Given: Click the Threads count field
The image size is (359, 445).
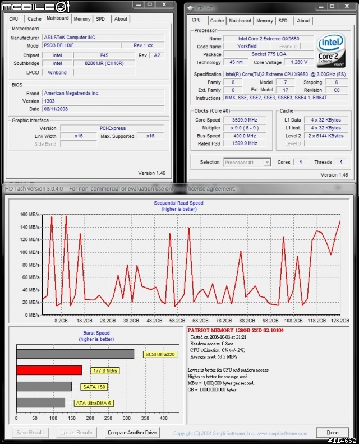Looking at the screenshot, I should 341,162.
